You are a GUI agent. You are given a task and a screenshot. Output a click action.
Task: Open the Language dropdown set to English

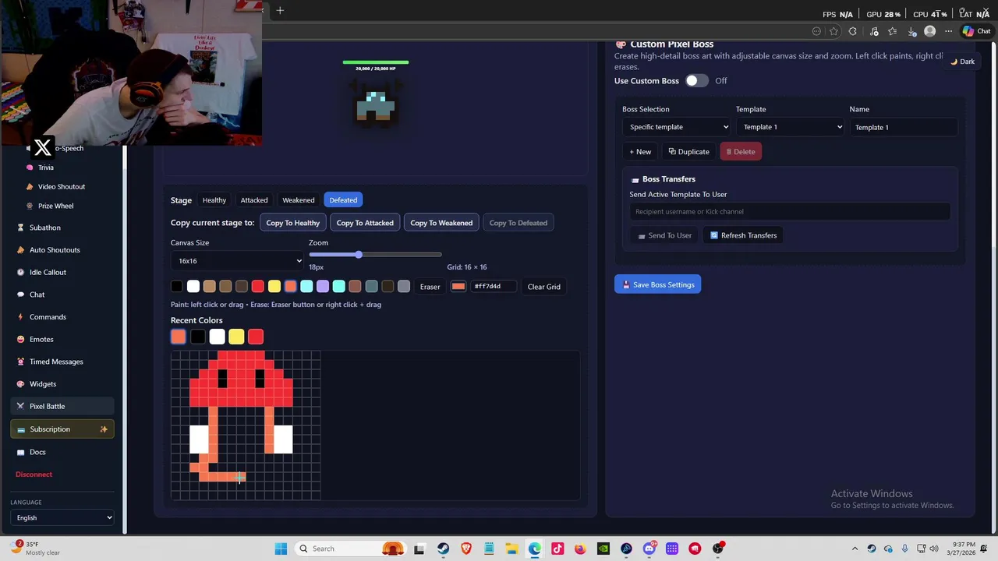pos(62,517)
